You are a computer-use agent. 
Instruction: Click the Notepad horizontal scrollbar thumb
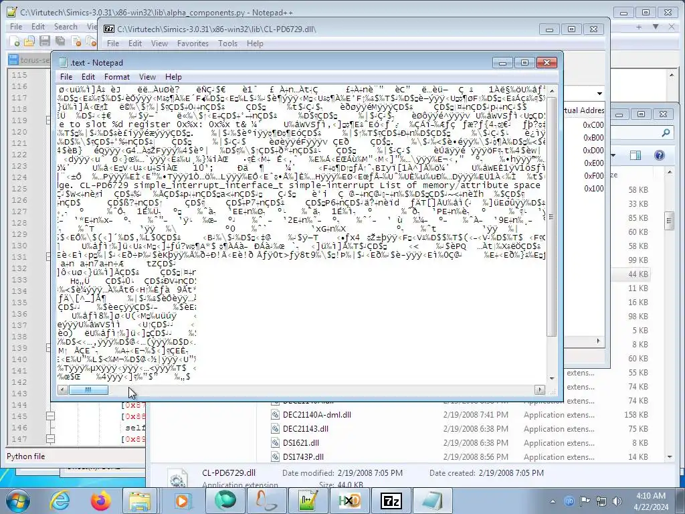[x=89, y=390]
